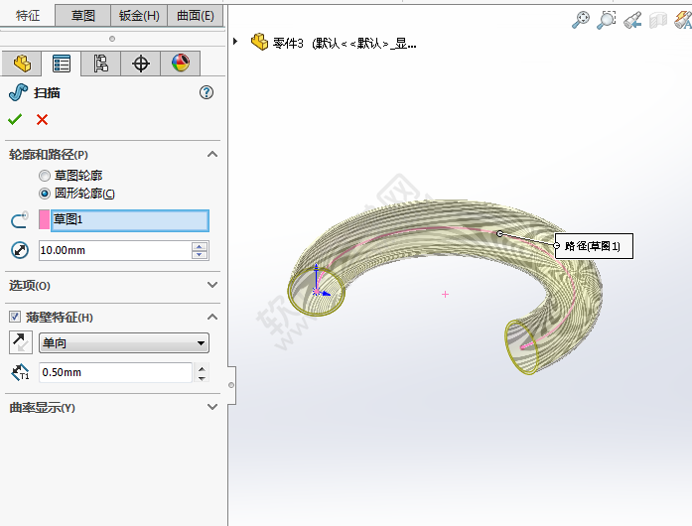692x526 pixels.
Task: Decrease the diameter with down spinner
Action: (x=200, y=255)
